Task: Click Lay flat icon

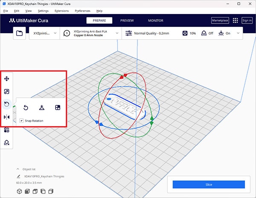Action: tap(42, 108)
